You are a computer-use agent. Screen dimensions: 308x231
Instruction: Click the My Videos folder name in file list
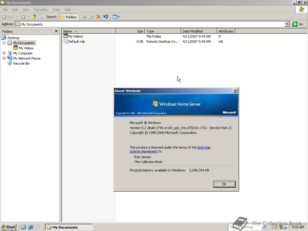pos(75,36)
